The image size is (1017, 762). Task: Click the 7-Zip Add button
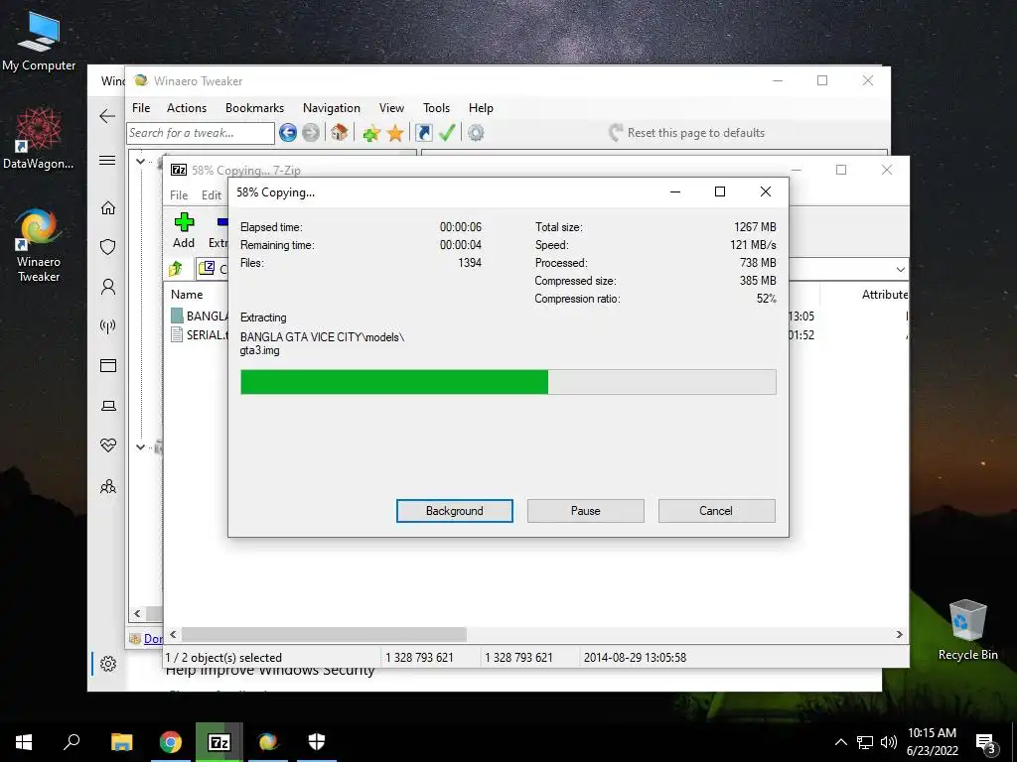pos(184,230)
